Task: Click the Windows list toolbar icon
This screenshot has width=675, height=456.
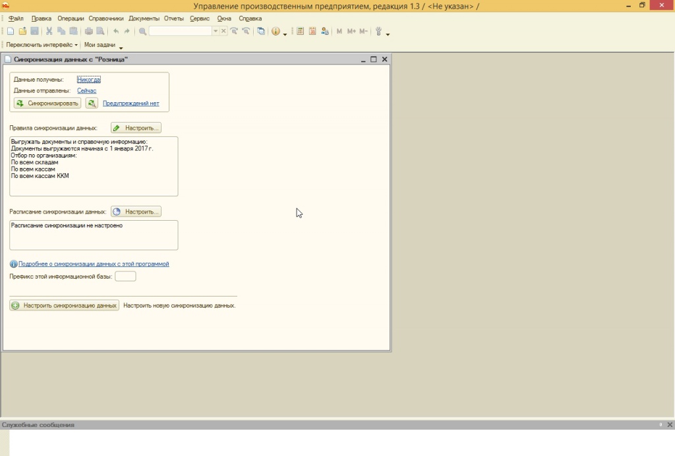Action: (x=261, y=31)
